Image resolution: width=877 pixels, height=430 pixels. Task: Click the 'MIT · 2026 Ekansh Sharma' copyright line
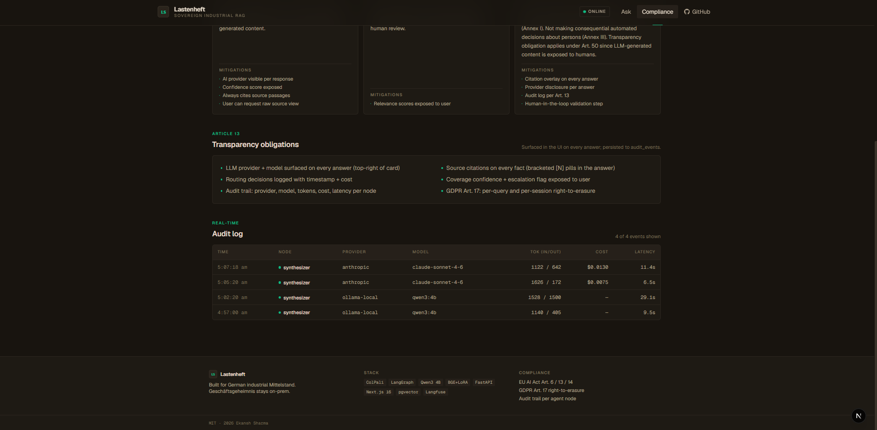238,423
